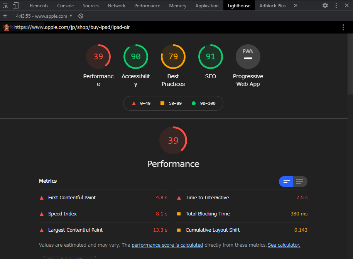
Task: Click the 13.3 s LCP value
Action: coord(160,230)
